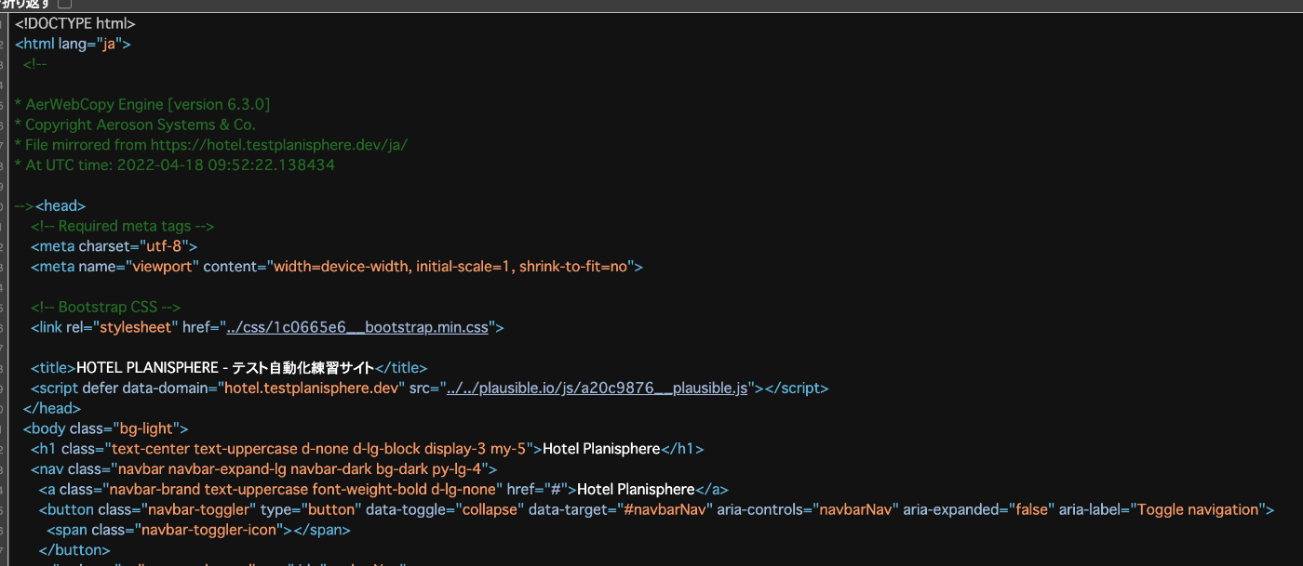
Task: Click the "viewport" name attribute value
Action: click(161, 267)
